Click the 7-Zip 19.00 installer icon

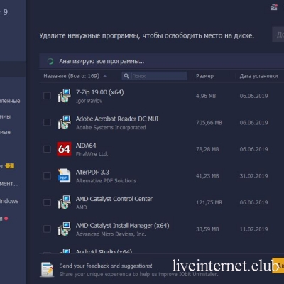(x=64, y=96)
